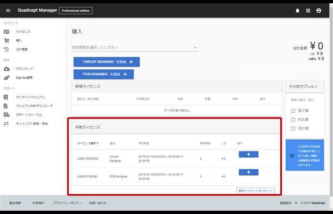Screen dimensions: 333x214
Task: Click the ネットリスト変換・照合 arrows icon
Action: [x=6, y=124]
